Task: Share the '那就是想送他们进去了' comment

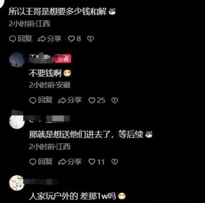Action: click(x=70, y=162)
